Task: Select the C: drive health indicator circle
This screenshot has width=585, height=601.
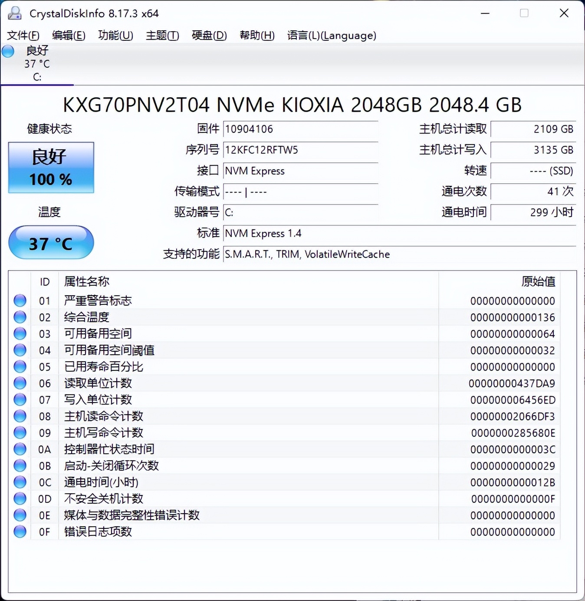Action: point(8,51)
